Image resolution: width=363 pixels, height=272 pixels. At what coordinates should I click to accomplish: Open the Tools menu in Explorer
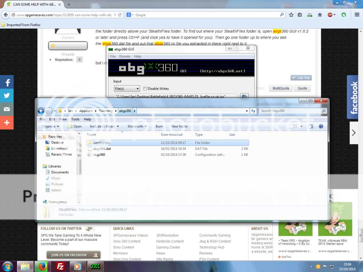pyautogui.click(x=75, y=119)
